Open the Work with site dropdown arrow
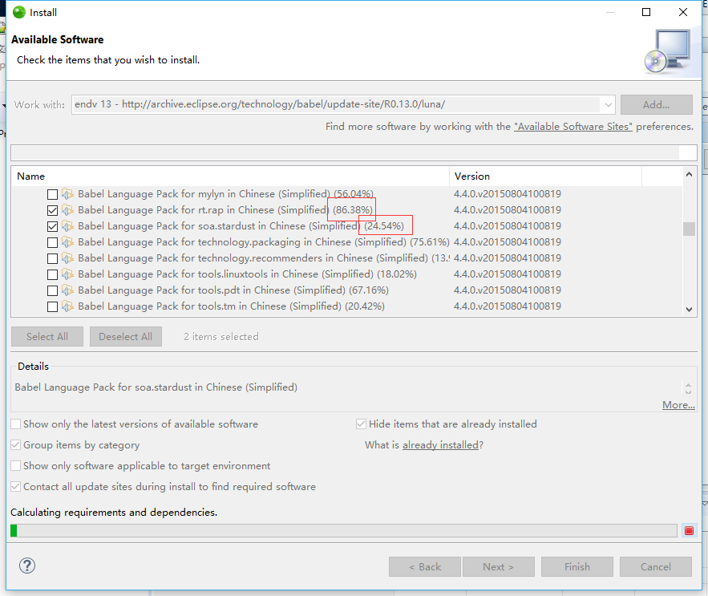Viewport: 708px width, 596px height. [609, 105]
